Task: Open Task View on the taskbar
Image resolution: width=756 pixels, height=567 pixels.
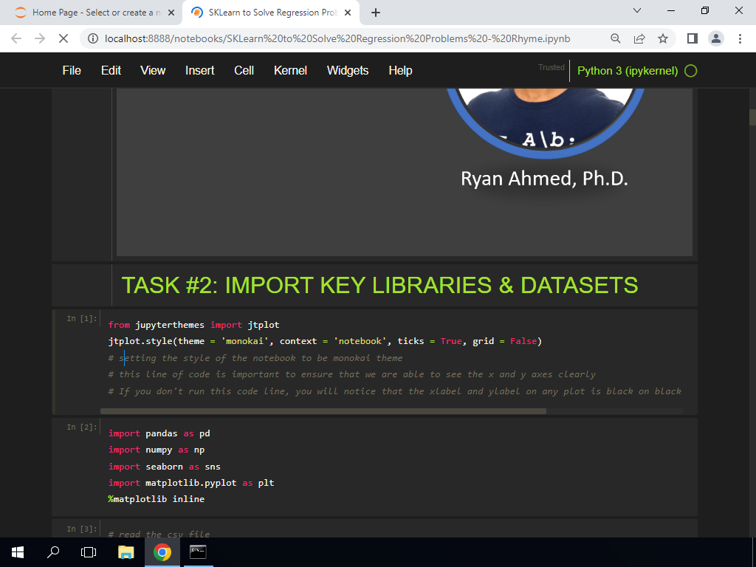Action: tap(89, 552)
